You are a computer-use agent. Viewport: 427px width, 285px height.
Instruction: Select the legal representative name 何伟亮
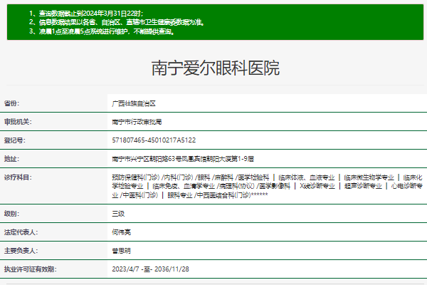[x=121, y=232]
